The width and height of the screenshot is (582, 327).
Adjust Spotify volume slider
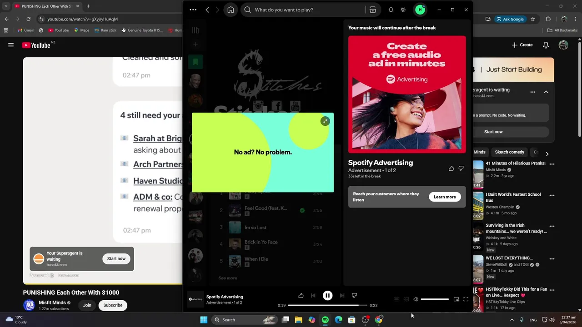click(x=435, y=299)
